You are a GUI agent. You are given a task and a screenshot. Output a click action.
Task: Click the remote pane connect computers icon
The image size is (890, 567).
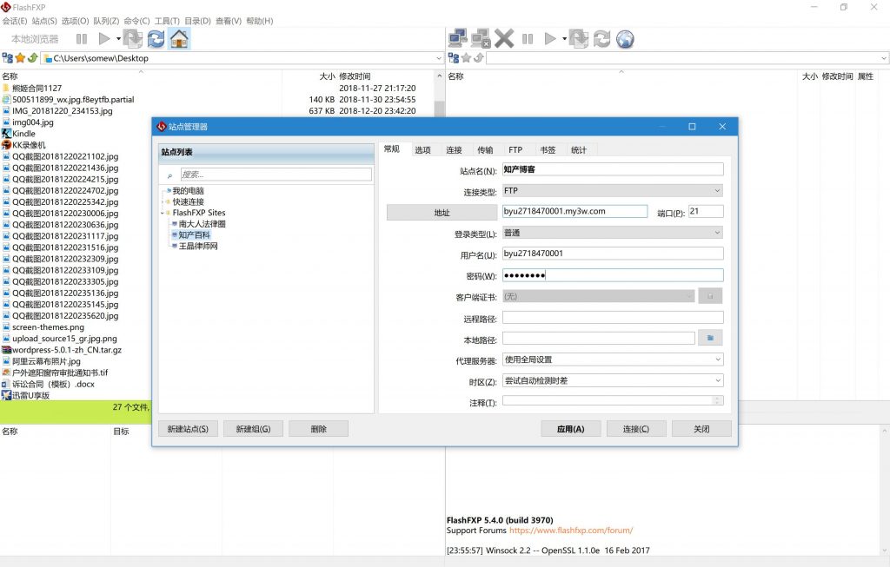point(457,39)
